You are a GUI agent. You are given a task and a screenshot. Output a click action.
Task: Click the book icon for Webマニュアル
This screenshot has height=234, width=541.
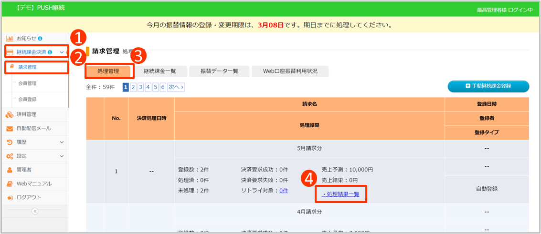[x=10, y=184]
